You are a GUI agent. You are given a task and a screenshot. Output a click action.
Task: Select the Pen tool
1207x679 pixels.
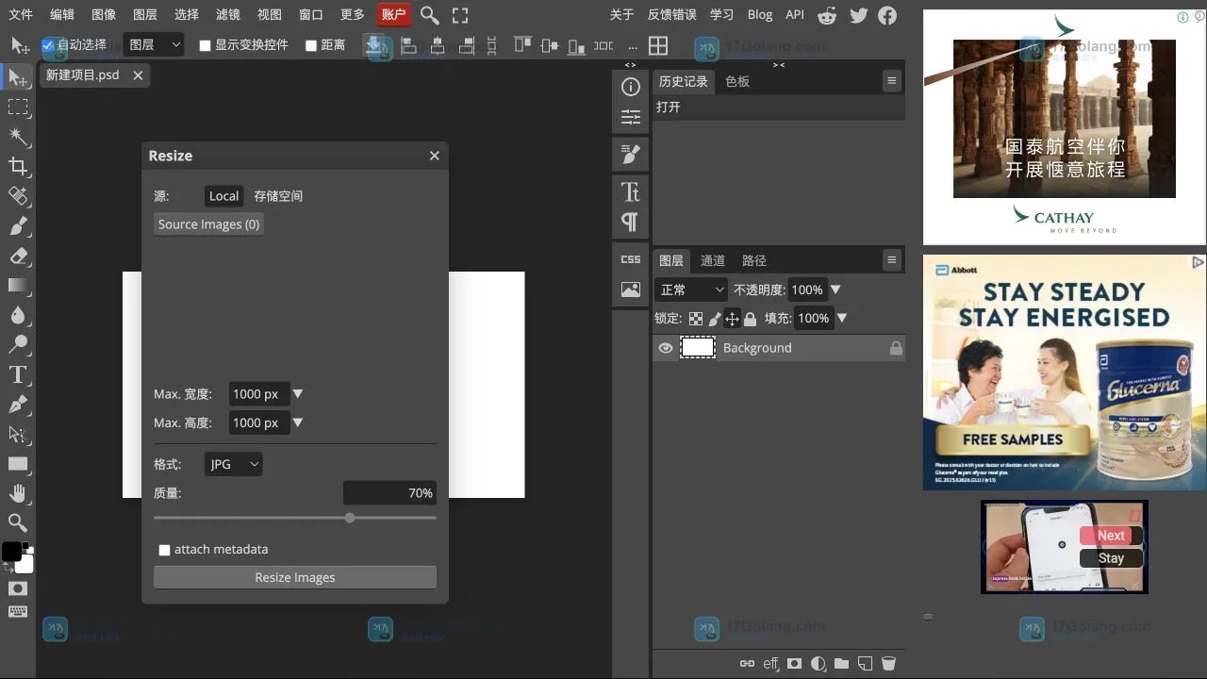(x=18, y=404)
